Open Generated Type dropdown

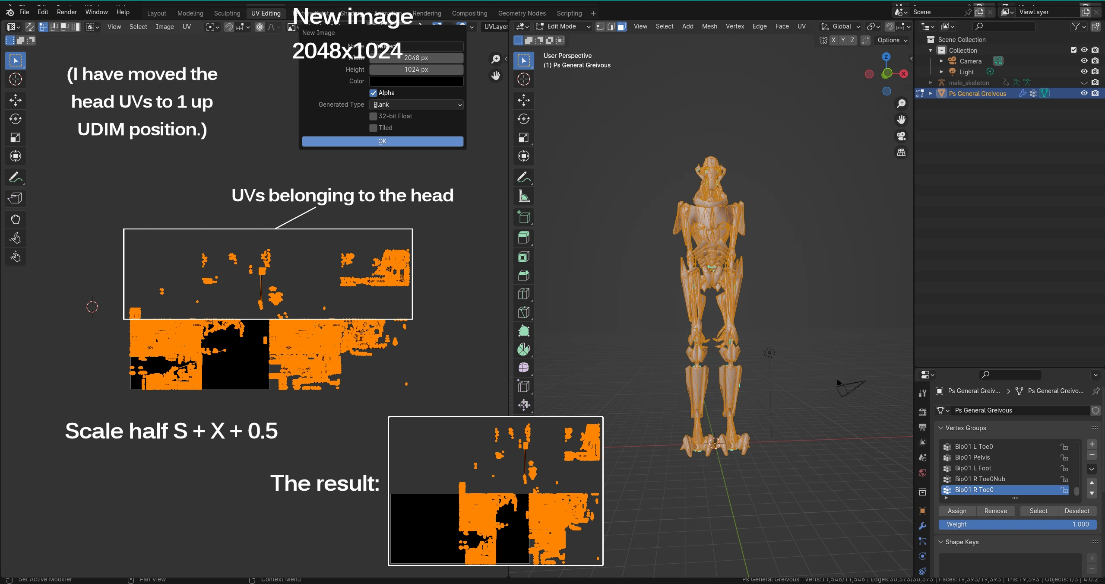point(416,105)
